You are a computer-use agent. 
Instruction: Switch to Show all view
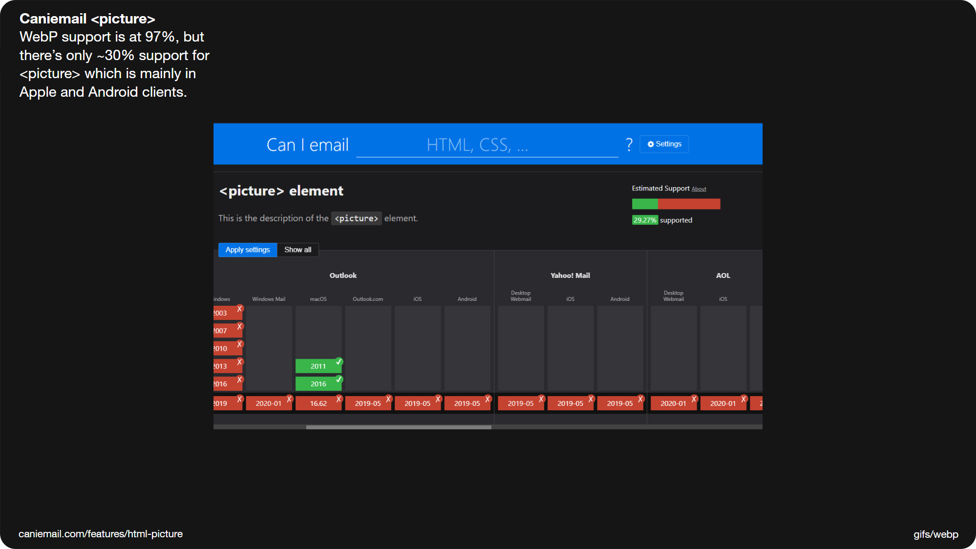(297, 250)
